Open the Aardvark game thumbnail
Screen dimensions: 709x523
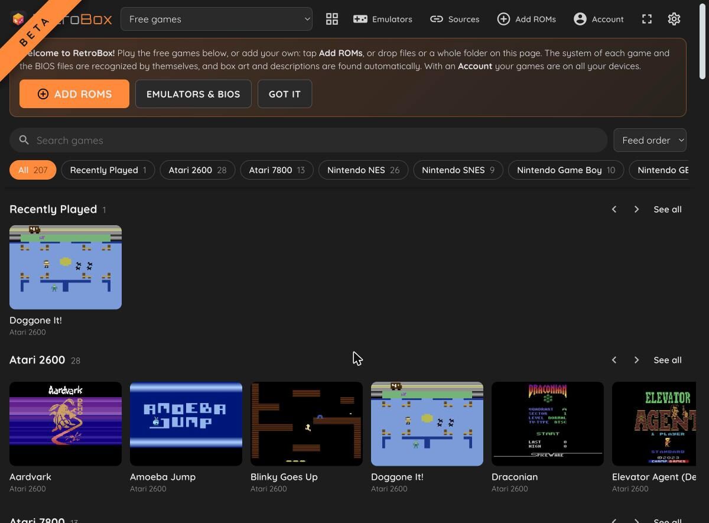click(x=66, y=424)
